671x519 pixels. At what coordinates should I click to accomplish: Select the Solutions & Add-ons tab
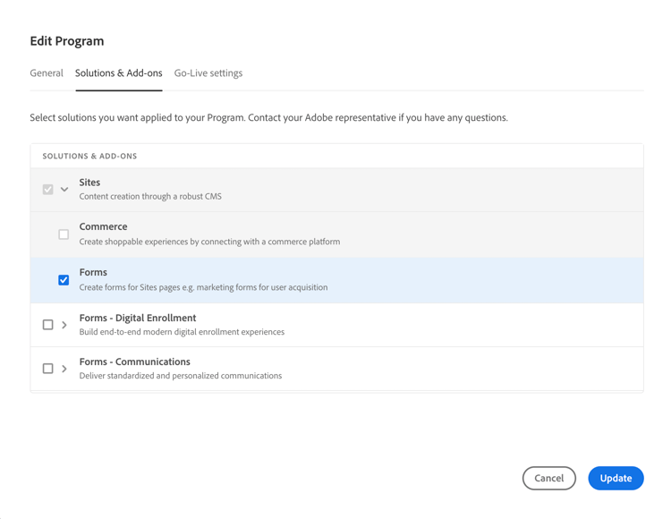119,73
